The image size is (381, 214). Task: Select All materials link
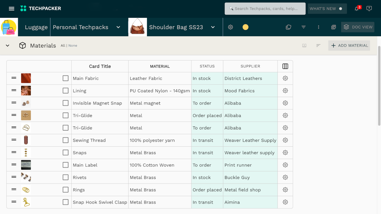pyautogui.click(x=63, y=45)
